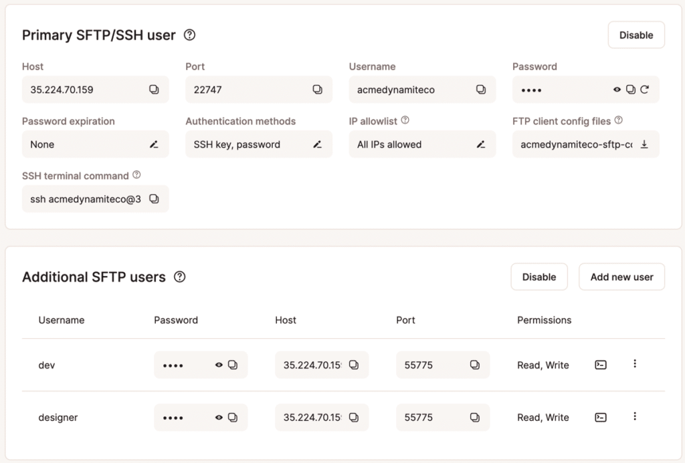
Task: Copy the designer user's password
Action: point(233,418)
